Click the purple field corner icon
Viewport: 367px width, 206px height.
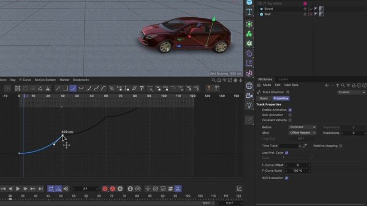pos(249,64)
